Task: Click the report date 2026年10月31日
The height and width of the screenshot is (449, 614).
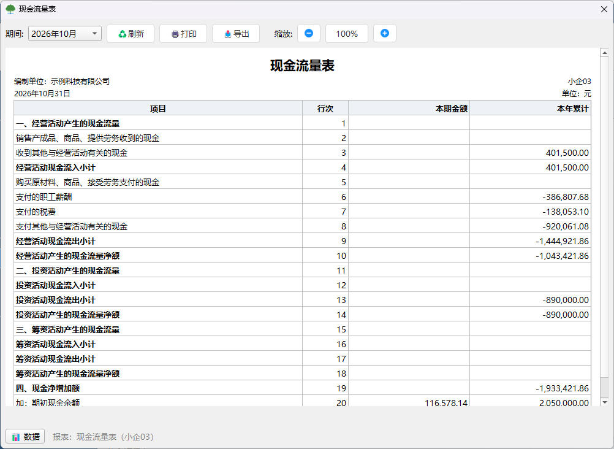Action: pyautogui.click(x=42, y=93)
